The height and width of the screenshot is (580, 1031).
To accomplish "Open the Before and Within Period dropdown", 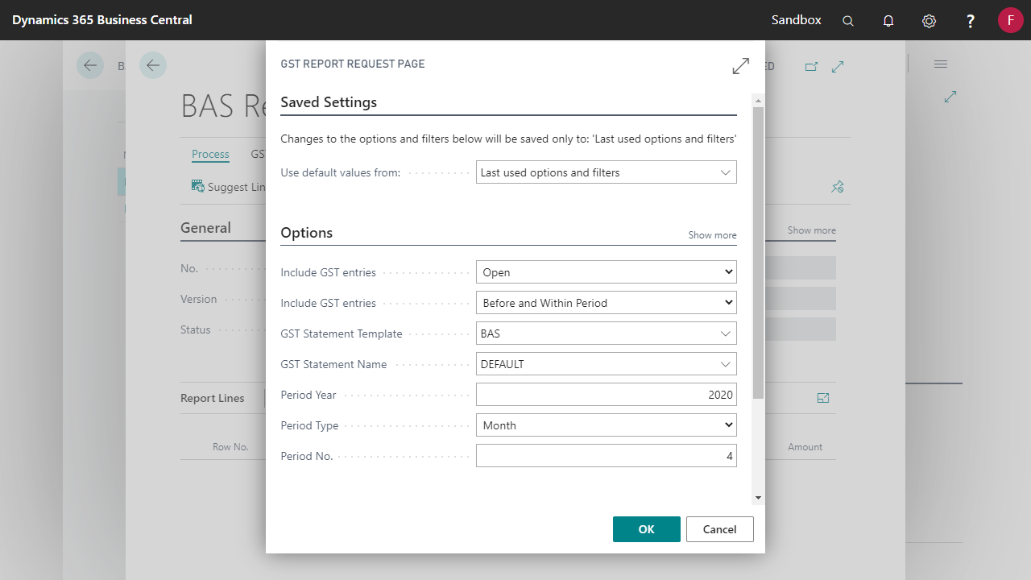I will click(606, 303).
